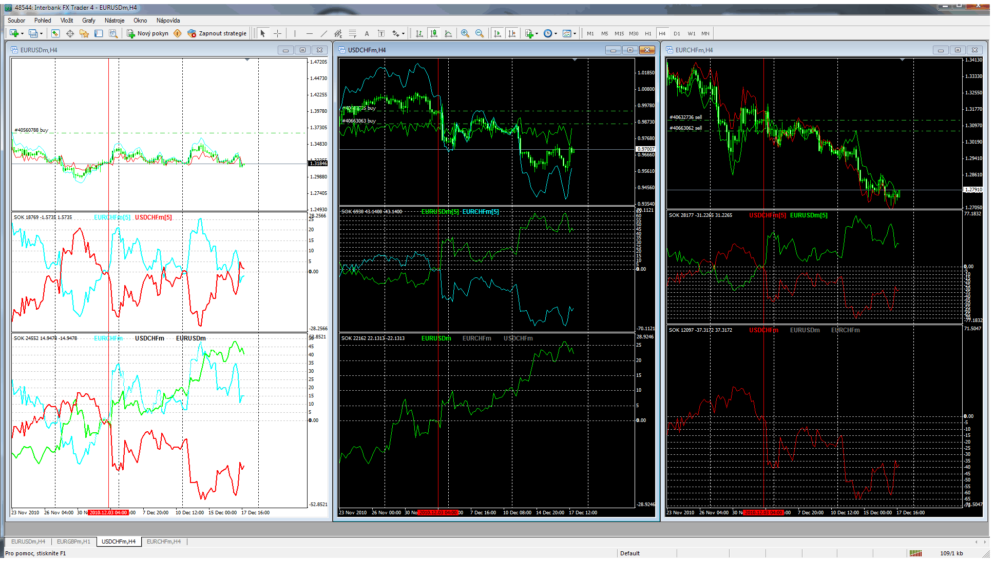
Task: Expand the arrows tool dropdown
Action: pos(403,34)
